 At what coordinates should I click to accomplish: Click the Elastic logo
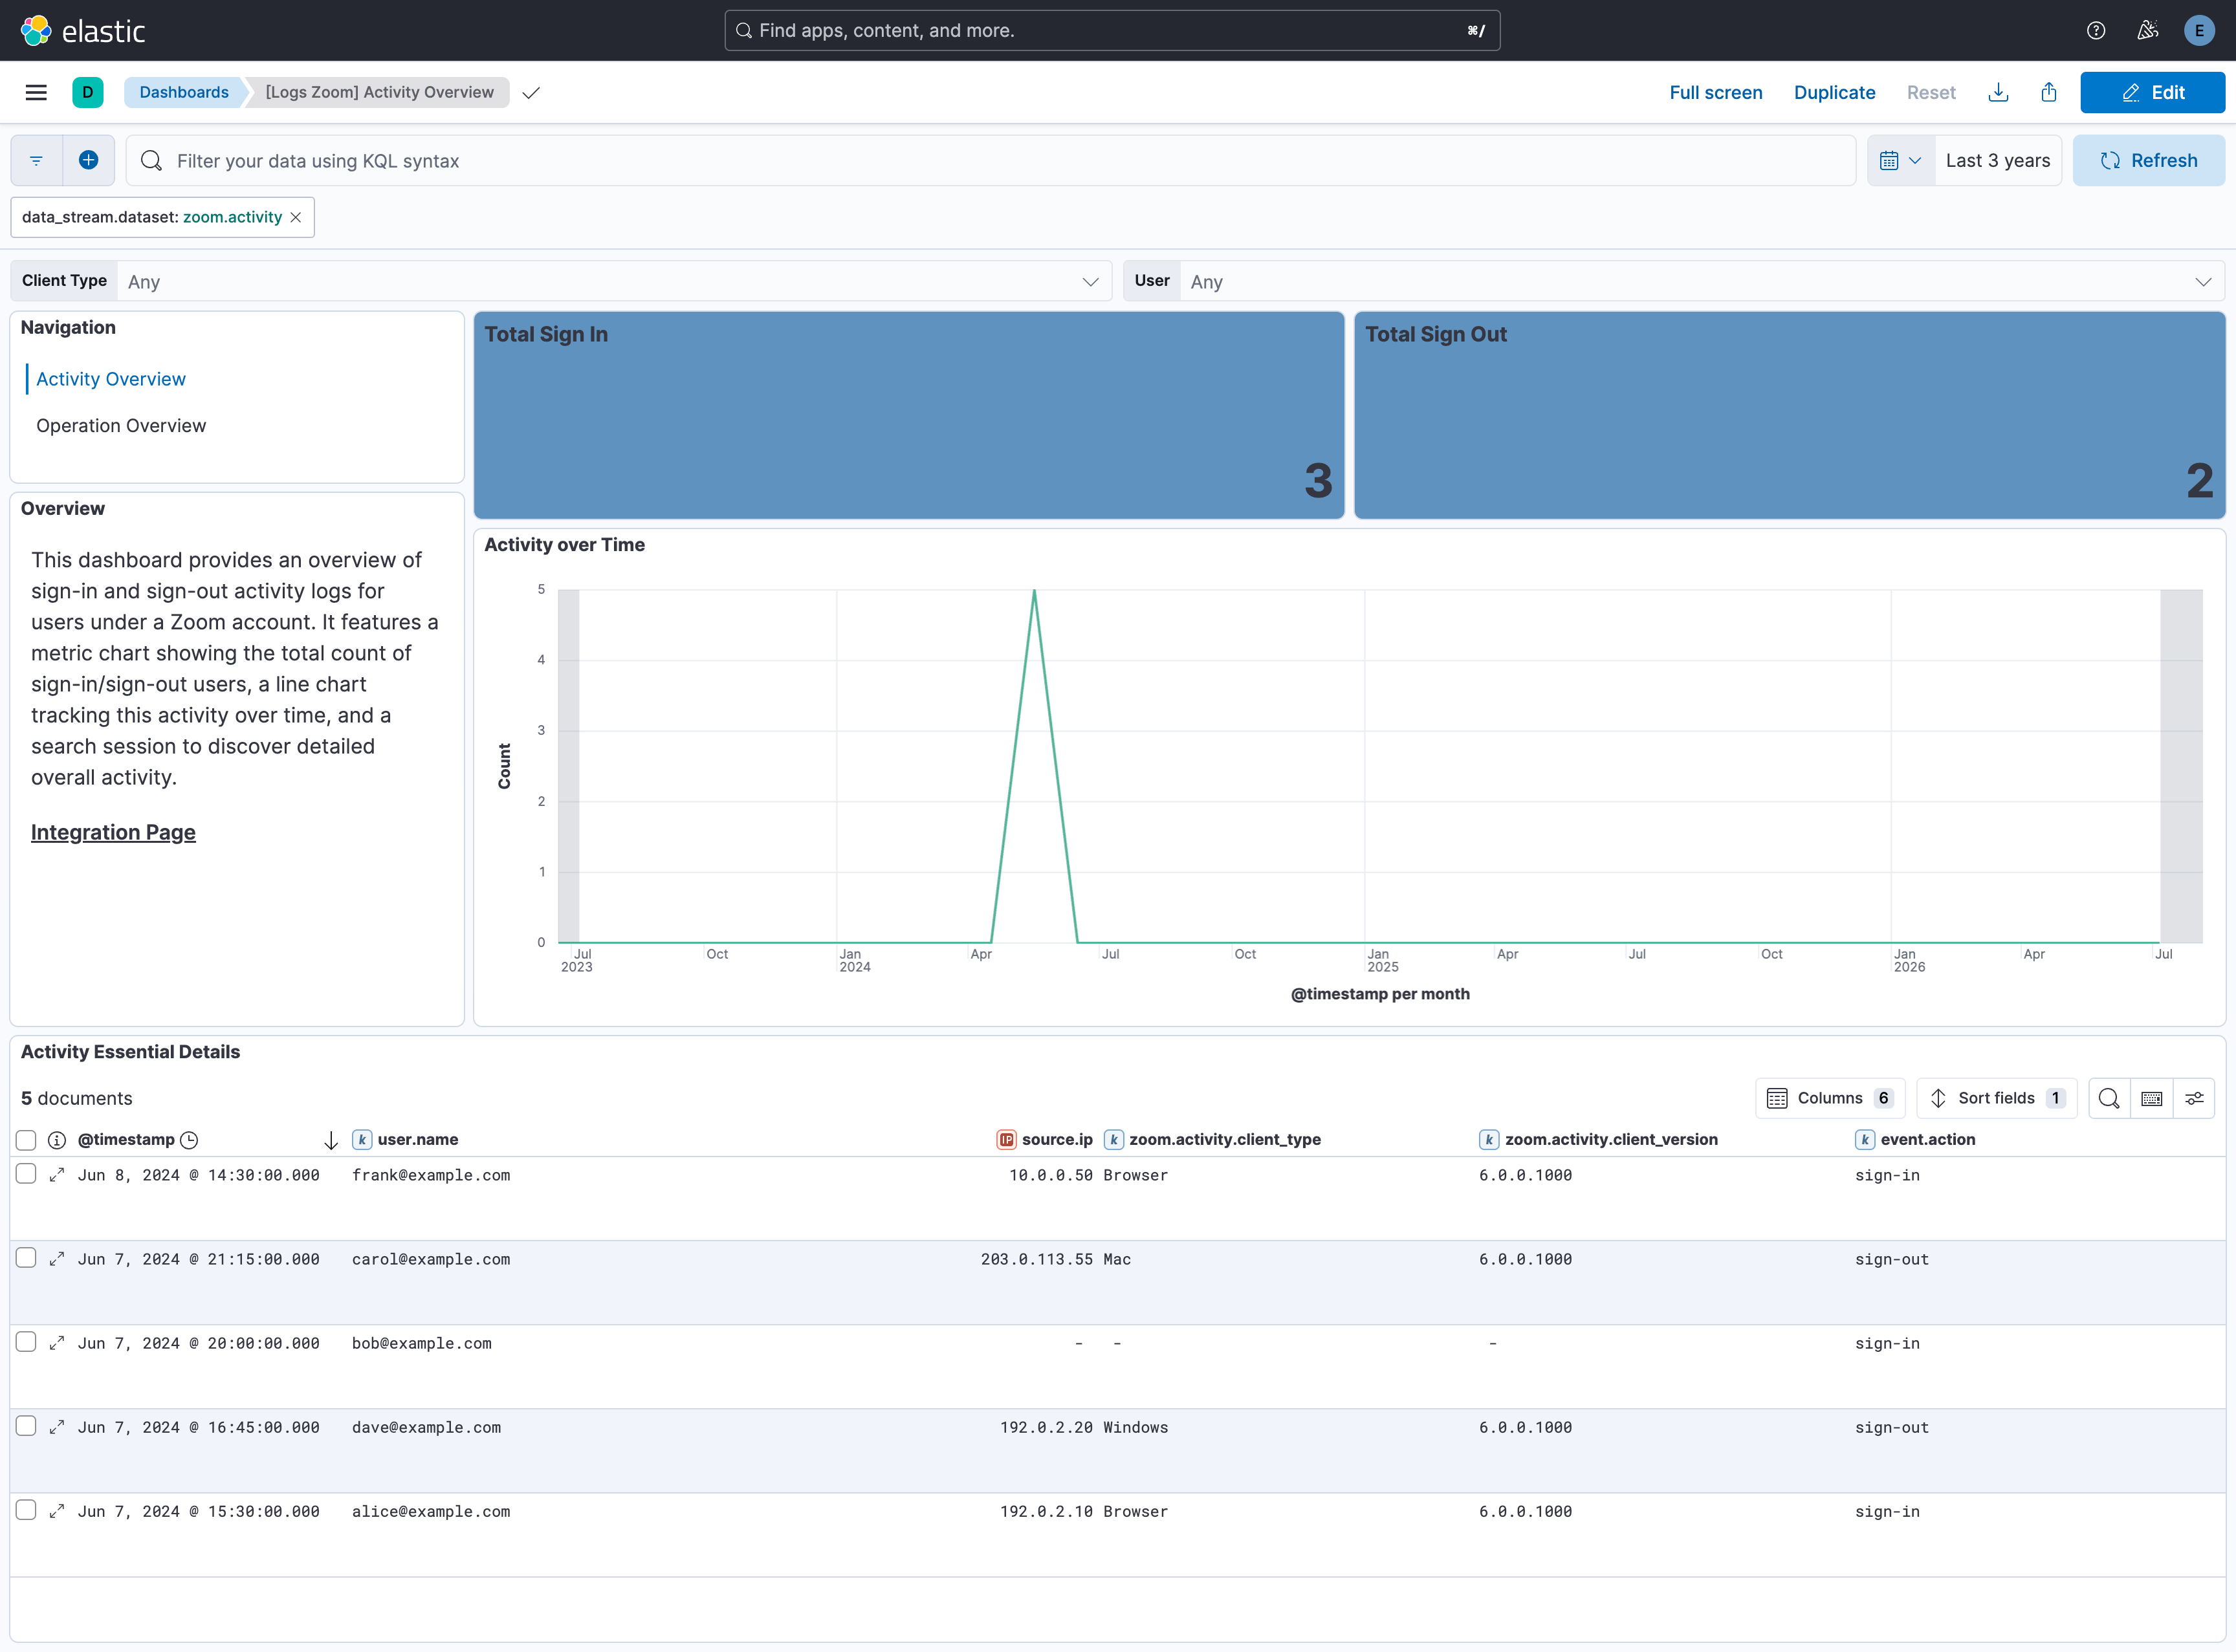tap(83, 30)
